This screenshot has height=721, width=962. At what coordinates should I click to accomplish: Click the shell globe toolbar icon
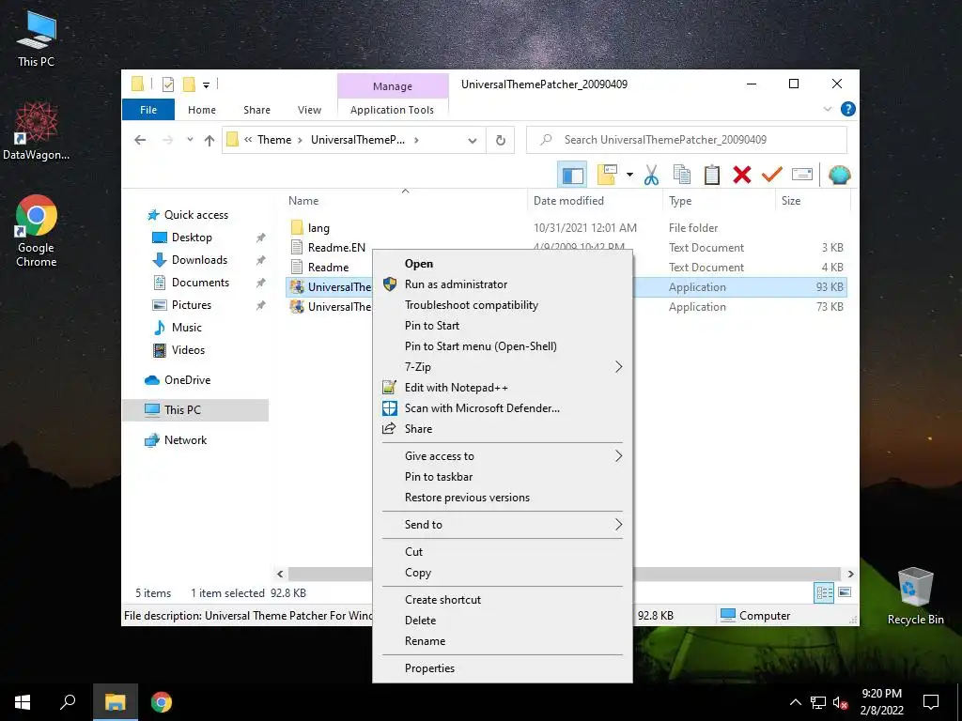(x=839, y=176)
